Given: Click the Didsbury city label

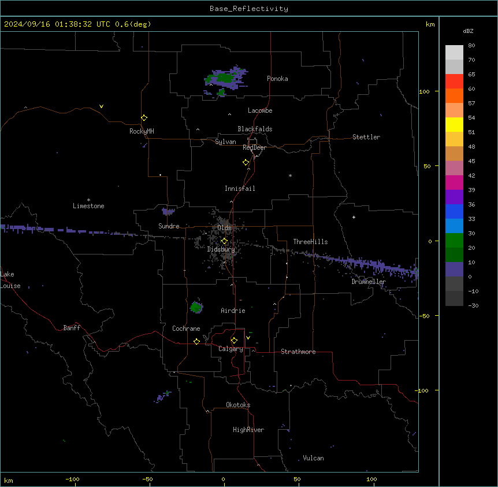Looking at the screenshot, I should (x=221, y=249).
